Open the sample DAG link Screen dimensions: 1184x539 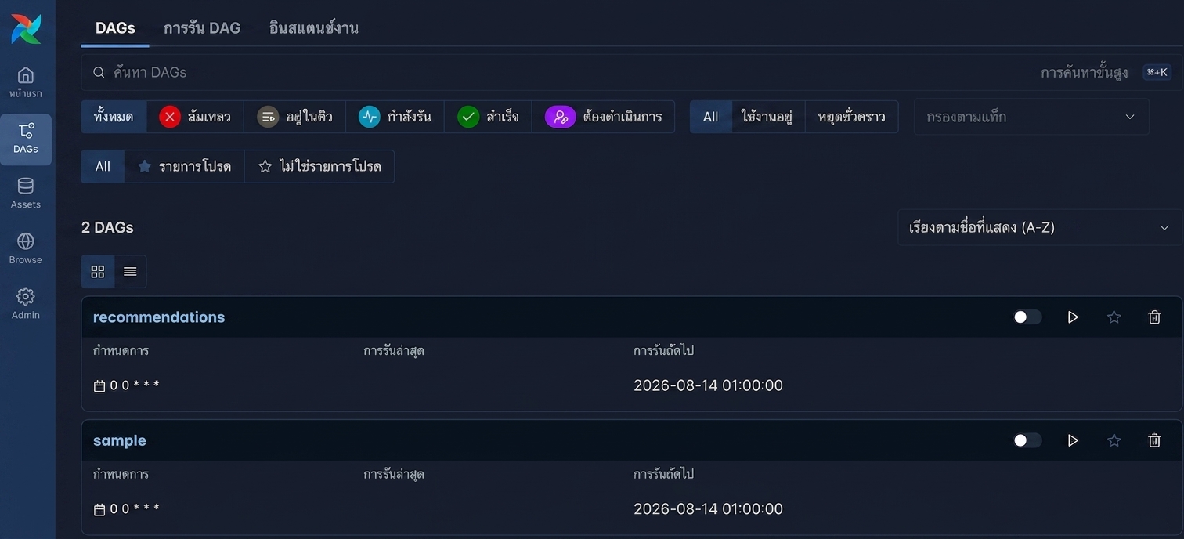pos(120,440)
